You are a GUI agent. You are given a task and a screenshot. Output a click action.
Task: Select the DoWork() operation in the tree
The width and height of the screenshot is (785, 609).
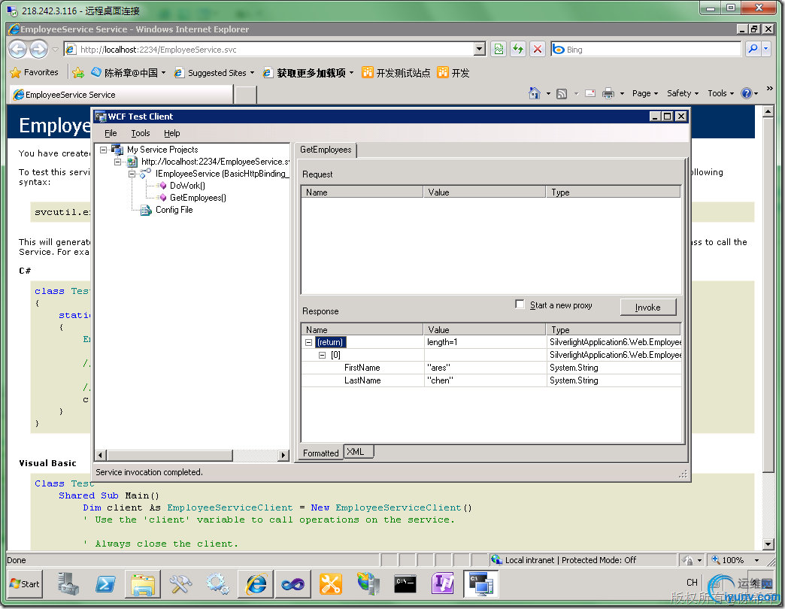186,186
